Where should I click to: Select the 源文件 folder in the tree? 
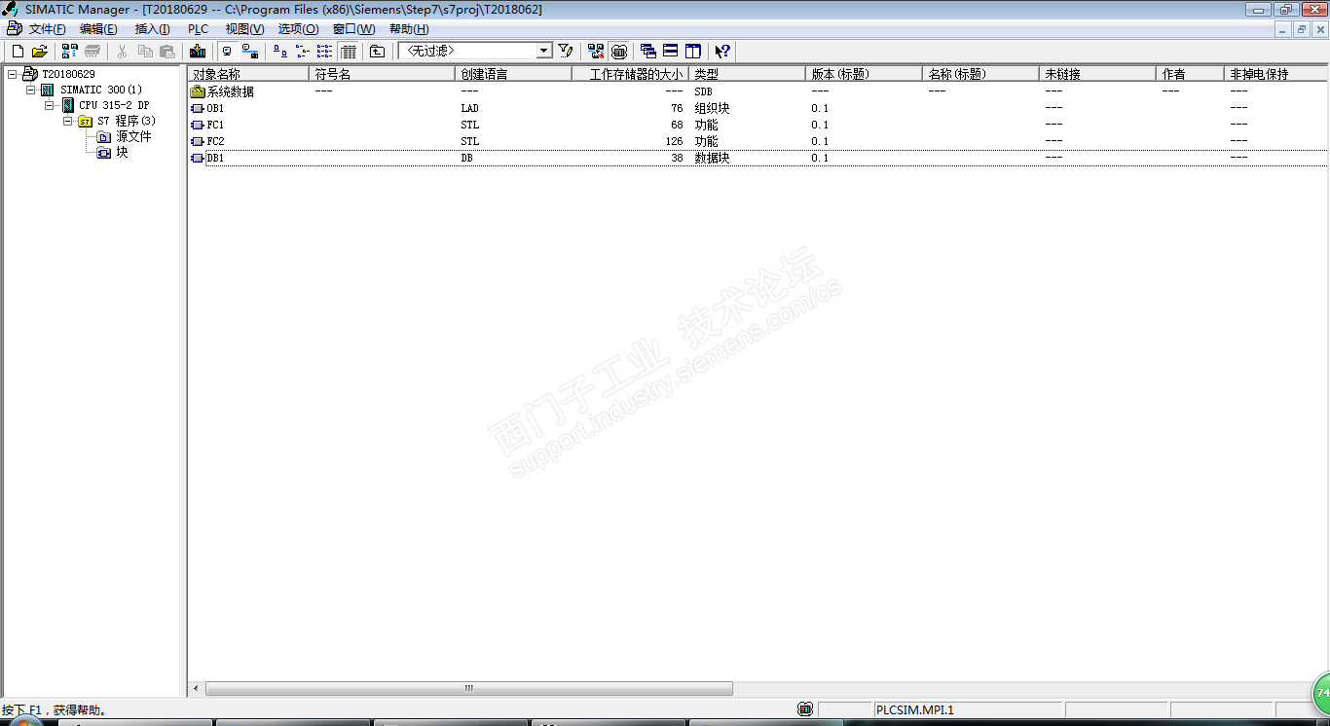(x=133, y=136)
